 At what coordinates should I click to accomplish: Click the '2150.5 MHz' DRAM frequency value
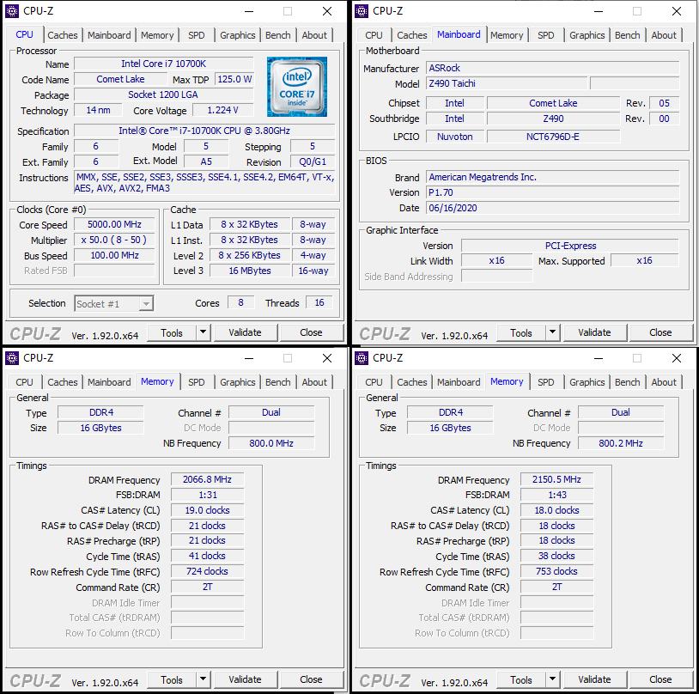coord(556,479)
